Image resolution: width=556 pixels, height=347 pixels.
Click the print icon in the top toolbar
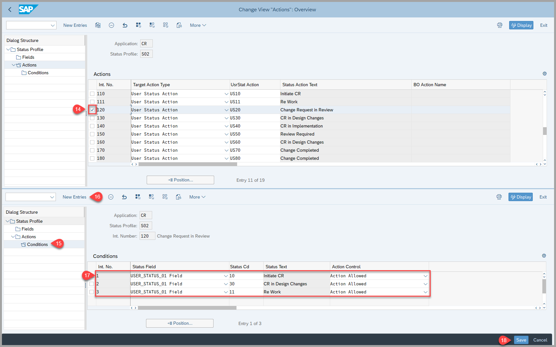[499, 25]
